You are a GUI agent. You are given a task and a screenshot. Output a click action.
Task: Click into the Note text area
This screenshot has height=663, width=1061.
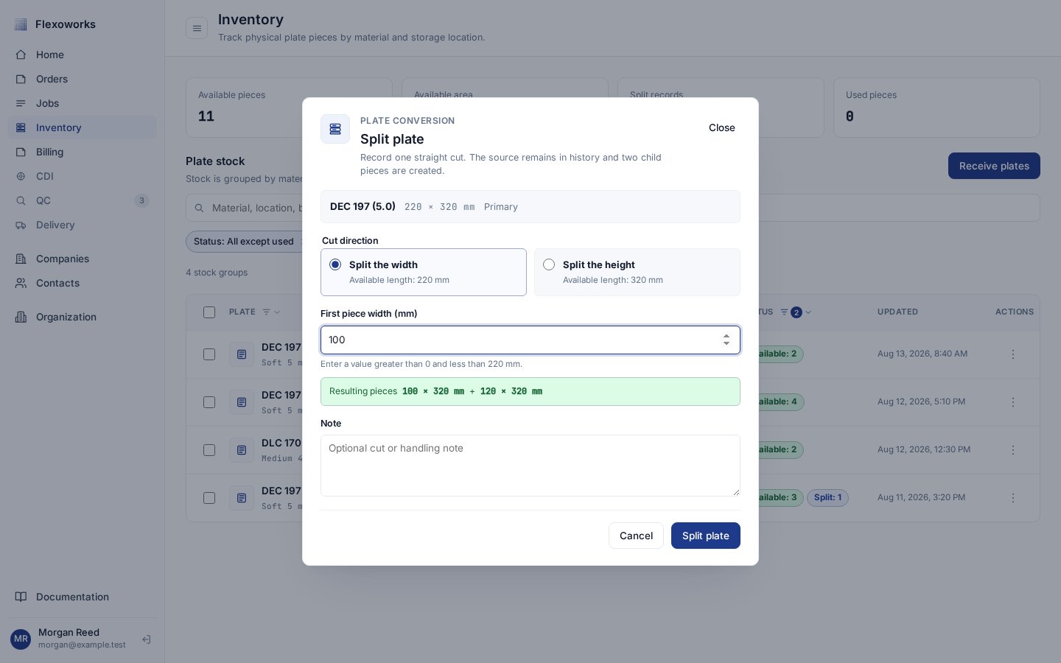coord(530,466)
